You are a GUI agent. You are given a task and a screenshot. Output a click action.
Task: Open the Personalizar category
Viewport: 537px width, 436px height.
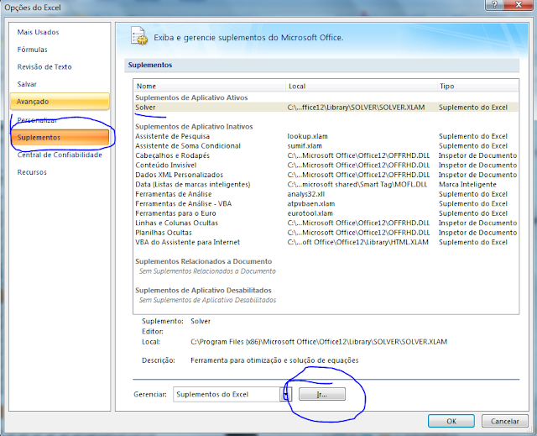point(37,120)
